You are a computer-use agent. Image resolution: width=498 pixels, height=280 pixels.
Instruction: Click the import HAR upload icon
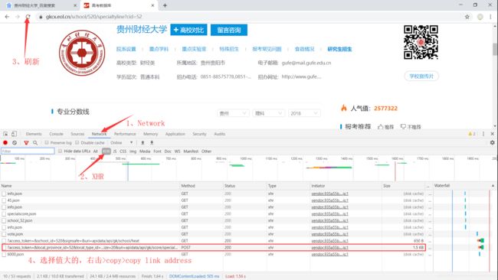tap(143, 143)
